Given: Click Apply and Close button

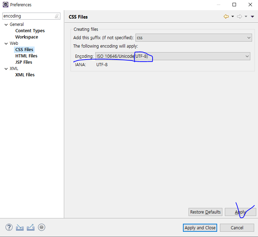Looking at the screenshot, I should coord(200,228).
